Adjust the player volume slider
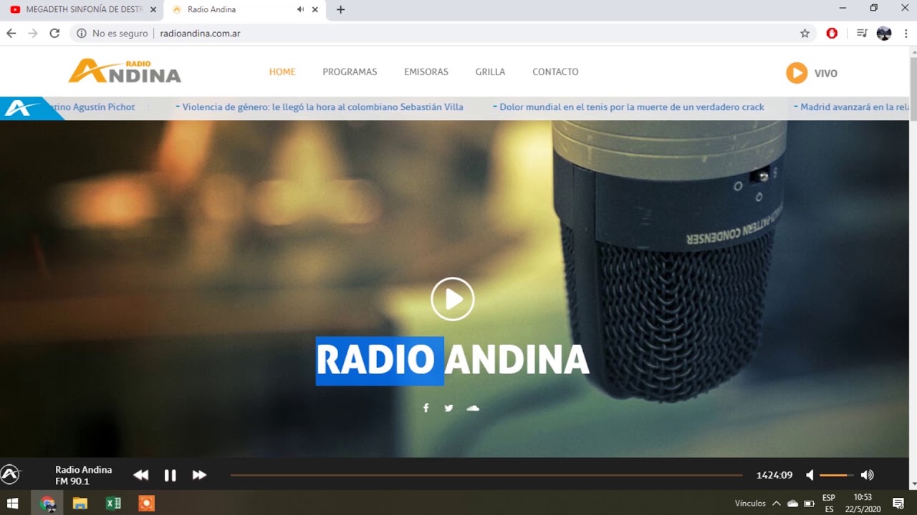The height and width of the screenshot is (515, 917). pos(837,475)
